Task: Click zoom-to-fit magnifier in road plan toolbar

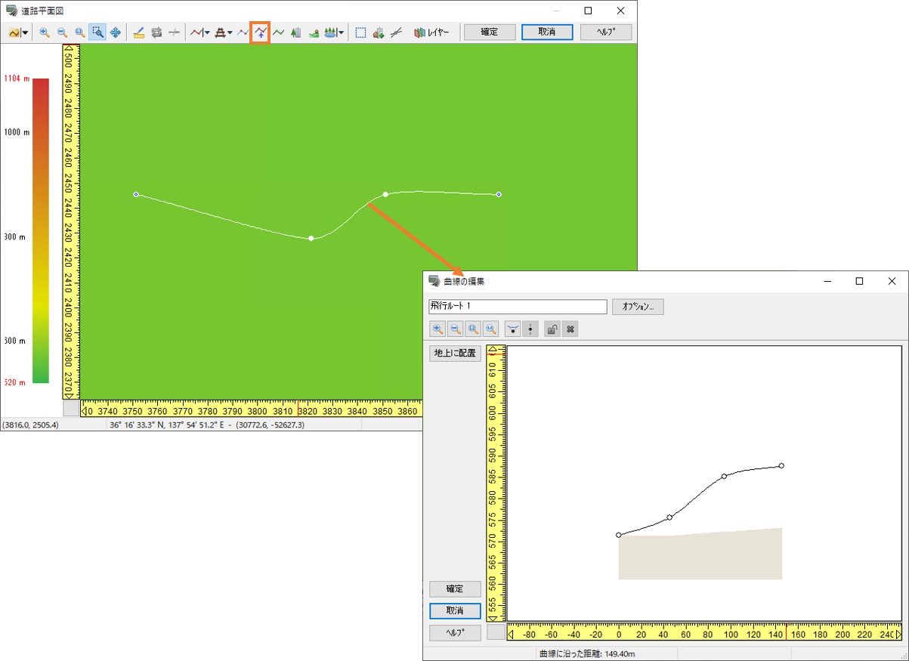Action: tap(79, 32)
